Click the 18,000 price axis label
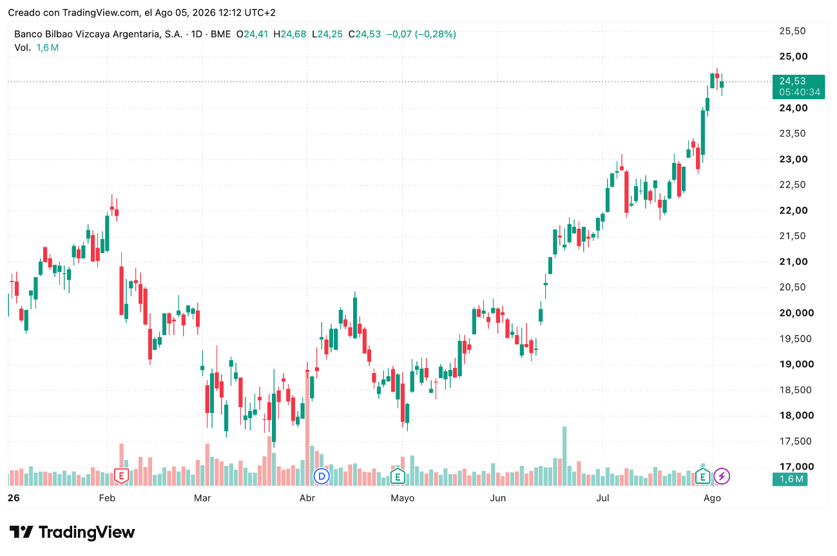Viewport: 837px width, 556px height. point(796,416)
